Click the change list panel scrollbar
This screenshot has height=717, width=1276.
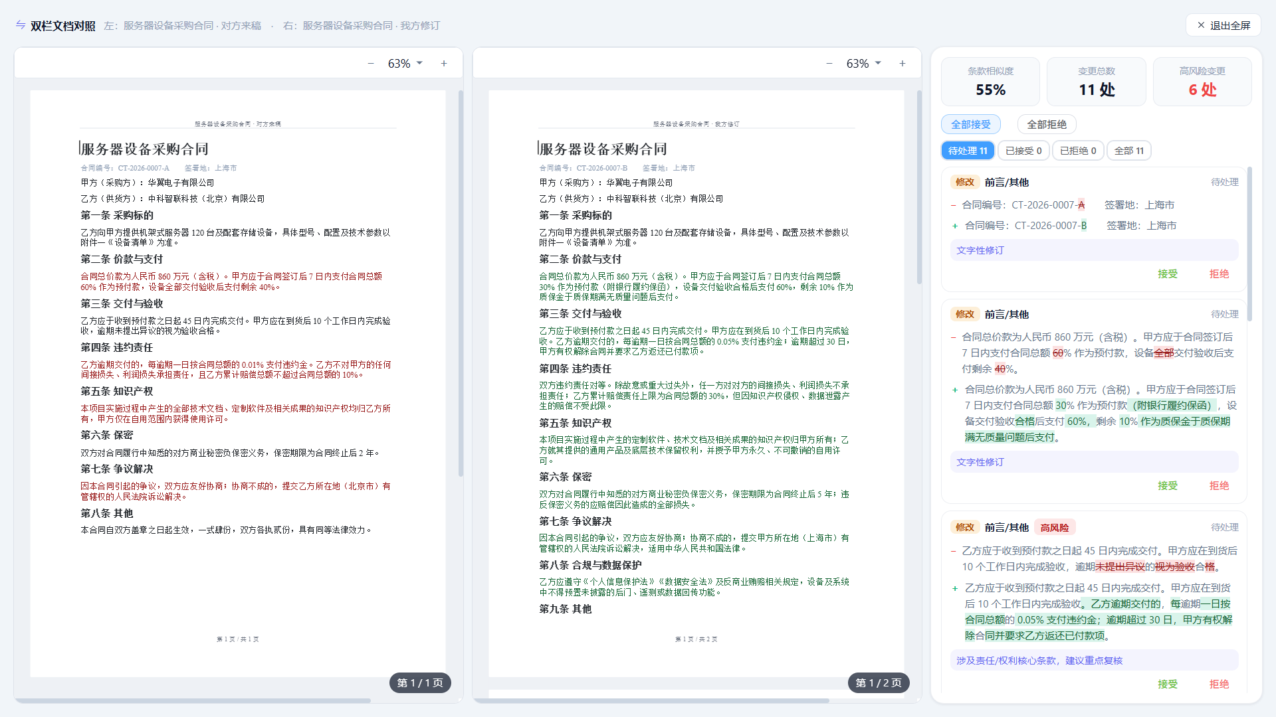tap(1249, 244)
